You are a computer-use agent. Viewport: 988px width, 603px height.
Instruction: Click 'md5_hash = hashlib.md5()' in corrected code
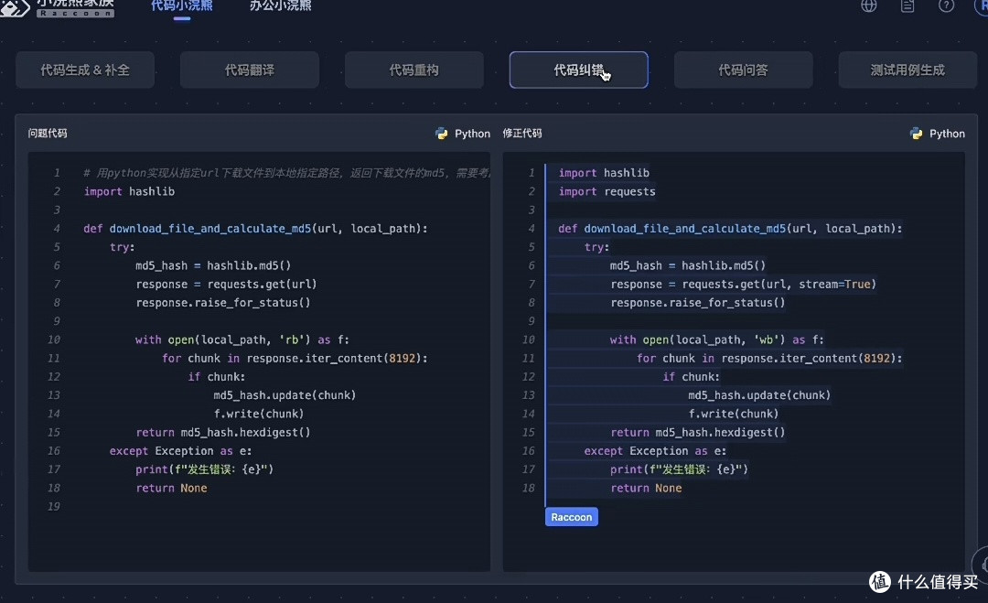point(687,265)
